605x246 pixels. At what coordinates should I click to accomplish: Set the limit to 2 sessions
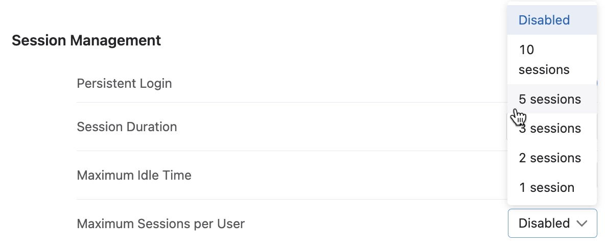pyautogui.click(x=550, y=158)
